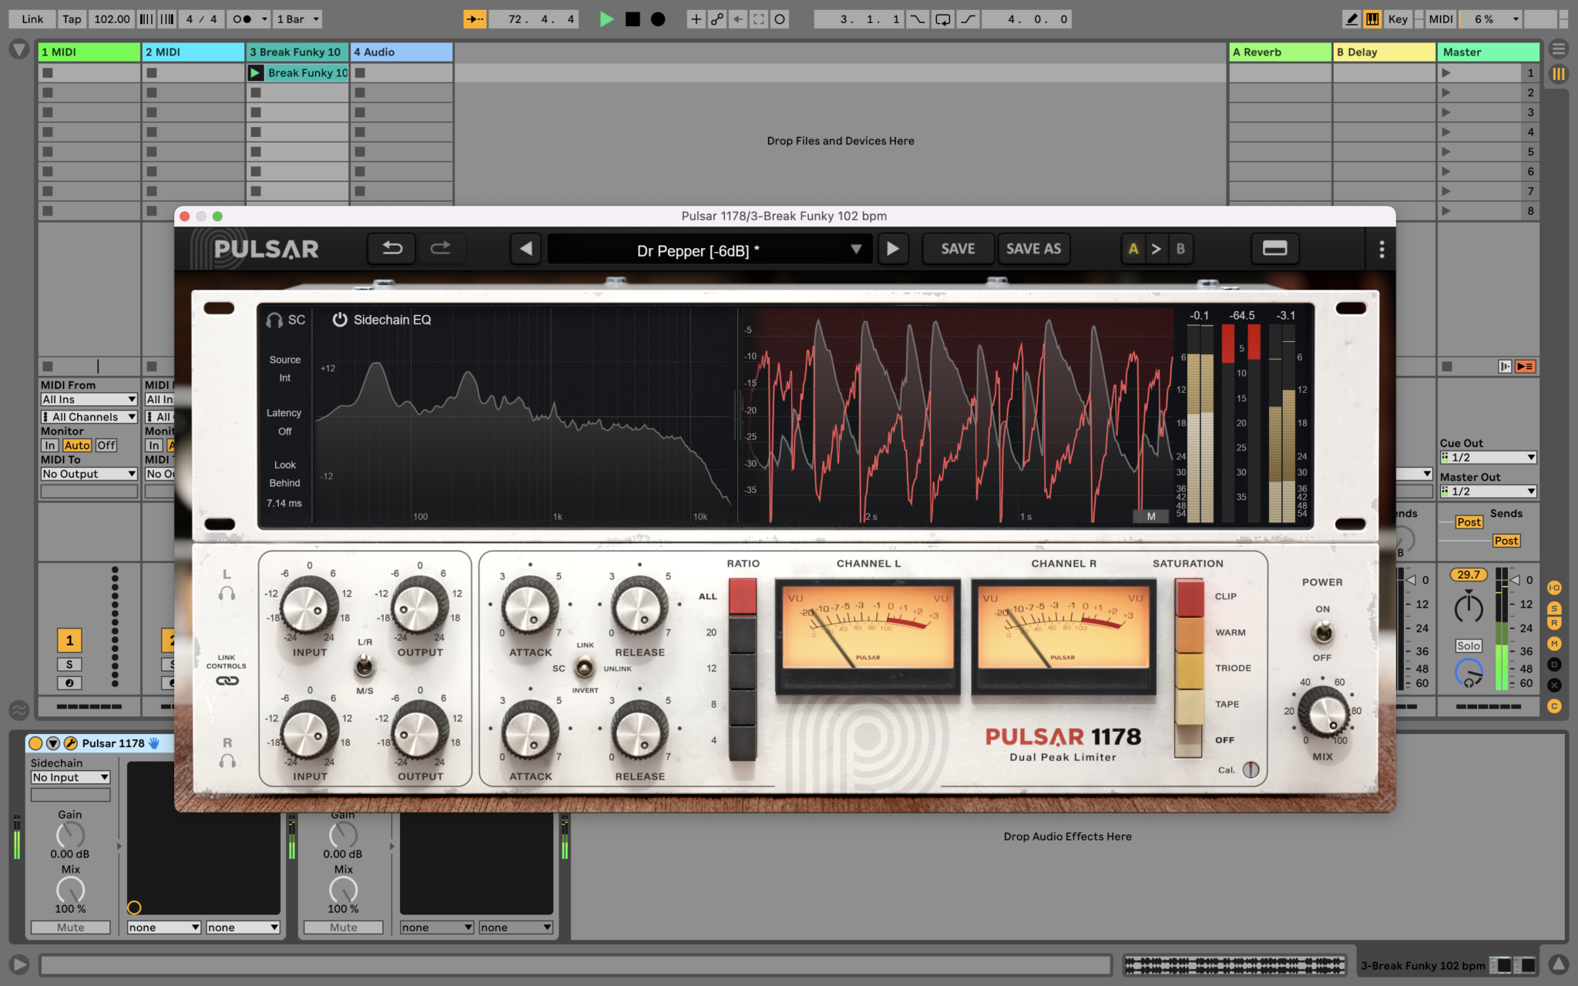Open the Cue Out channel dropdown
The width and height of the screenshot is (1578, 986).
(1488, 457)
